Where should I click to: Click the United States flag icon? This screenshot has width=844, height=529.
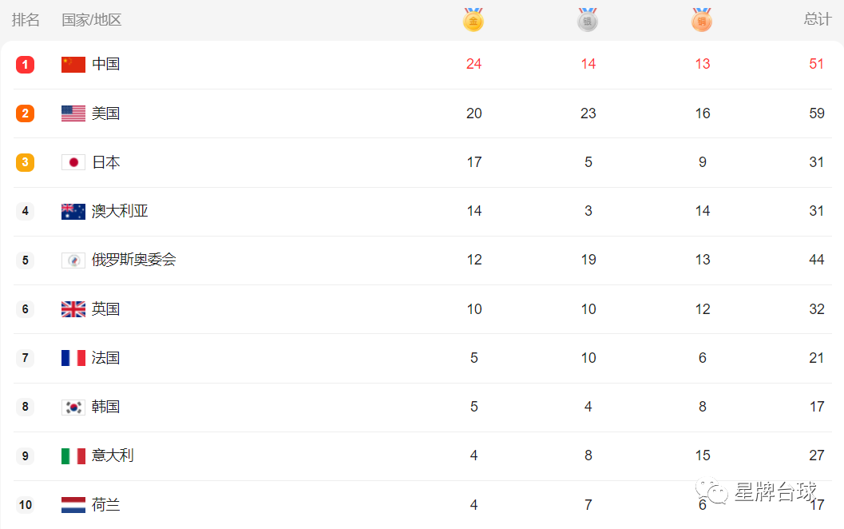tap(73, 113)
